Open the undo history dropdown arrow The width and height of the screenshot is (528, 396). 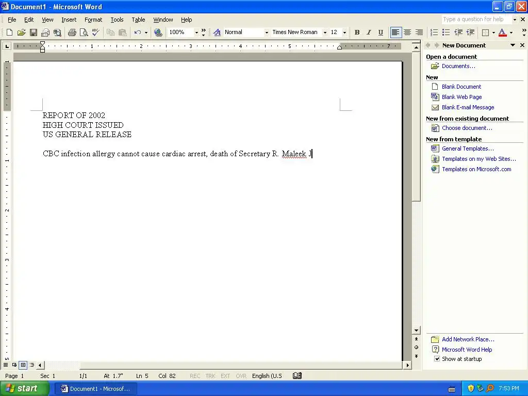[146, 32]
